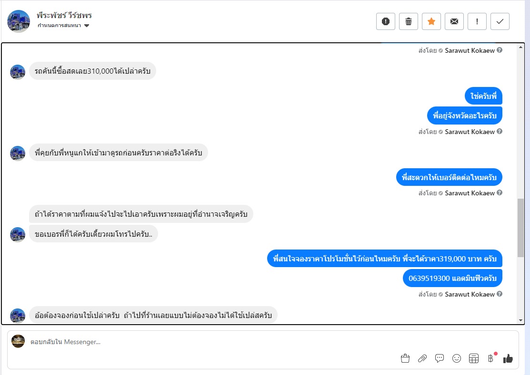This screenshot has width=530, height=375.
Task: Open the calendar appointment icon
Action: click(474, 359)
